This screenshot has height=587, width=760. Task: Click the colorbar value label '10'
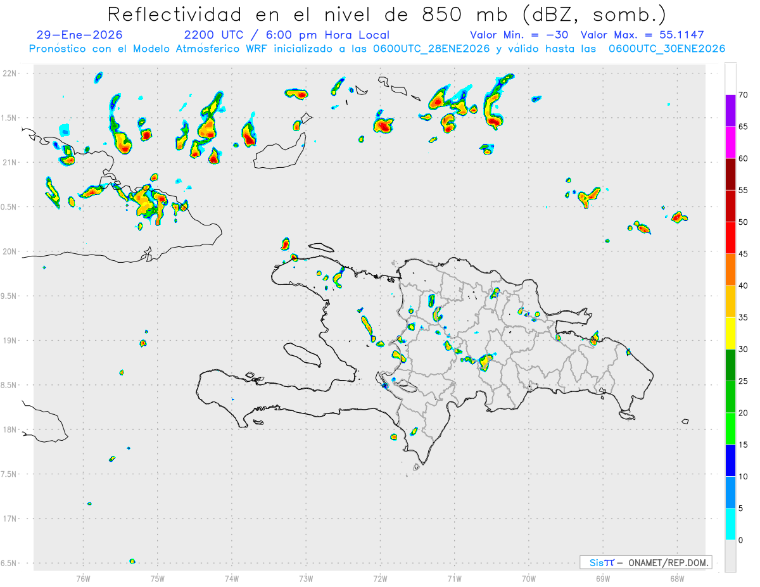744,476
